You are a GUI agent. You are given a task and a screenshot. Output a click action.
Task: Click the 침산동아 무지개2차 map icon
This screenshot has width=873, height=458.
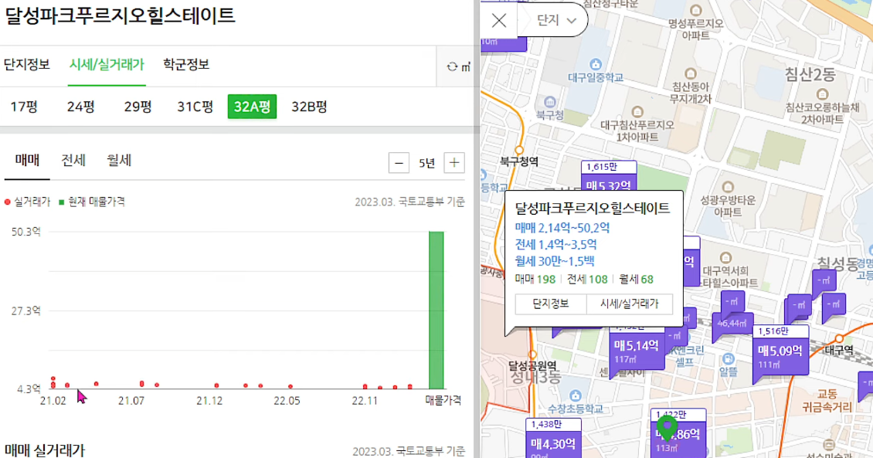pyautogui.click(x=691, y=73)
